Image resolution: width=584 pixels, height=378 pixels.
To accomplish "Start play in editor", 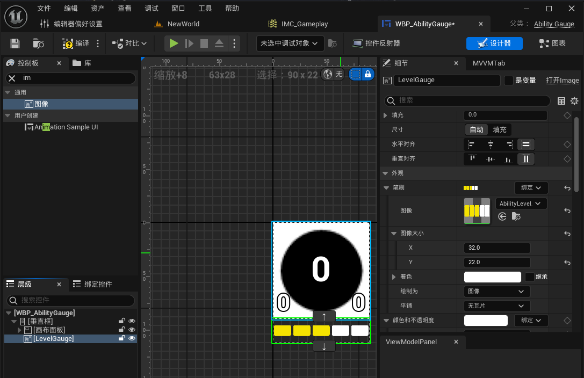I will click(174, 43).
